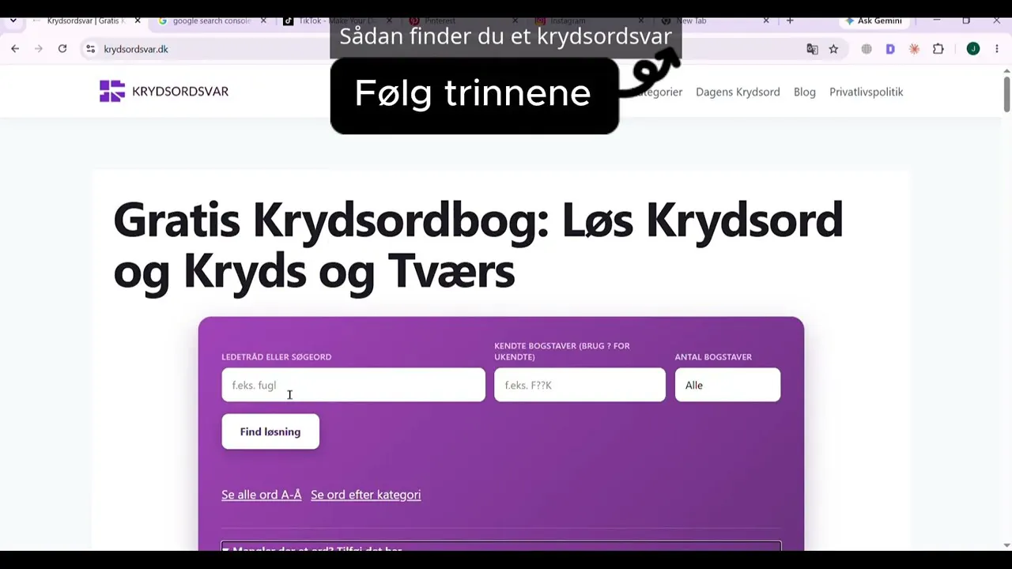The height and width of the screenshot is (569, 1012).
Task: Open the Dagens Krydsord nav link
Action: pos(738,92)
